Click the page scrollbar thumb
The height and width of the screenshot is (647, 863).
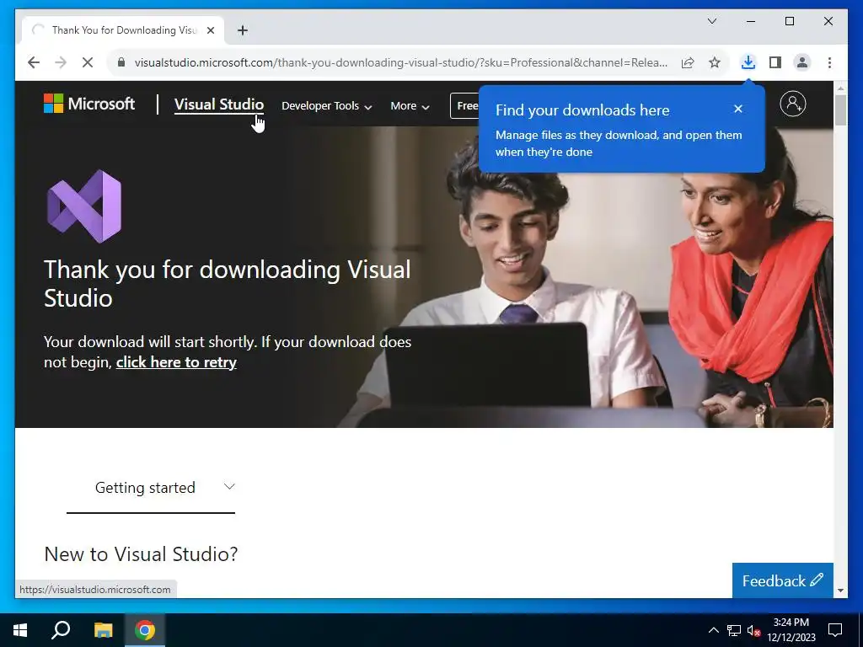(840, 110)
